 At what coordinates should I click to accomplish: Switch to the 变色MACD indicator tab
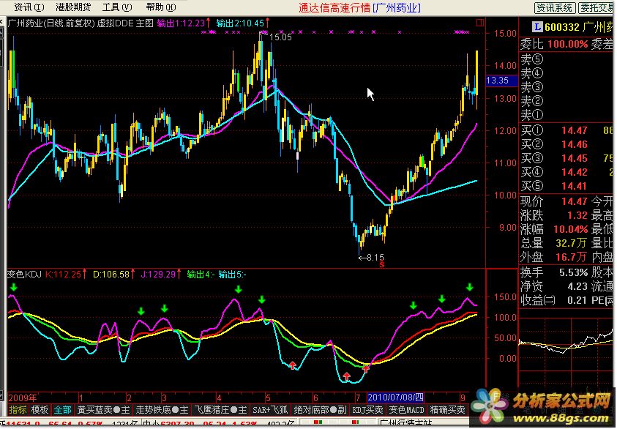406,410
